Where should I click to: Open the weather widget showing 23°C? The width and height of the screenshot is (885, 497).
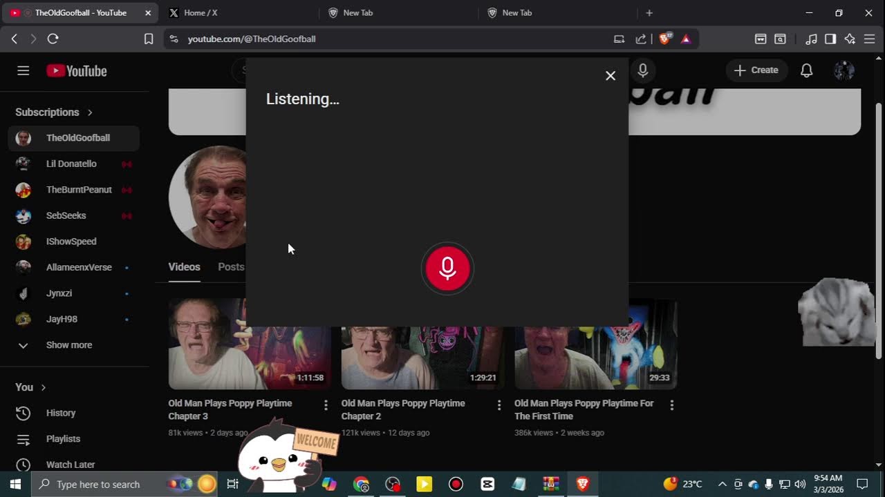click(683, 484)
